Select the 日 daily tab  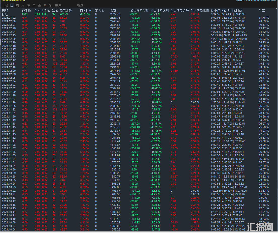pos(12,5)
